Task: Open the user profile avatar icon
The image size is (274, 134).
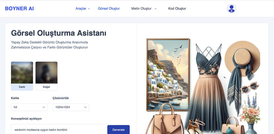Action: (x=231, y=8)
